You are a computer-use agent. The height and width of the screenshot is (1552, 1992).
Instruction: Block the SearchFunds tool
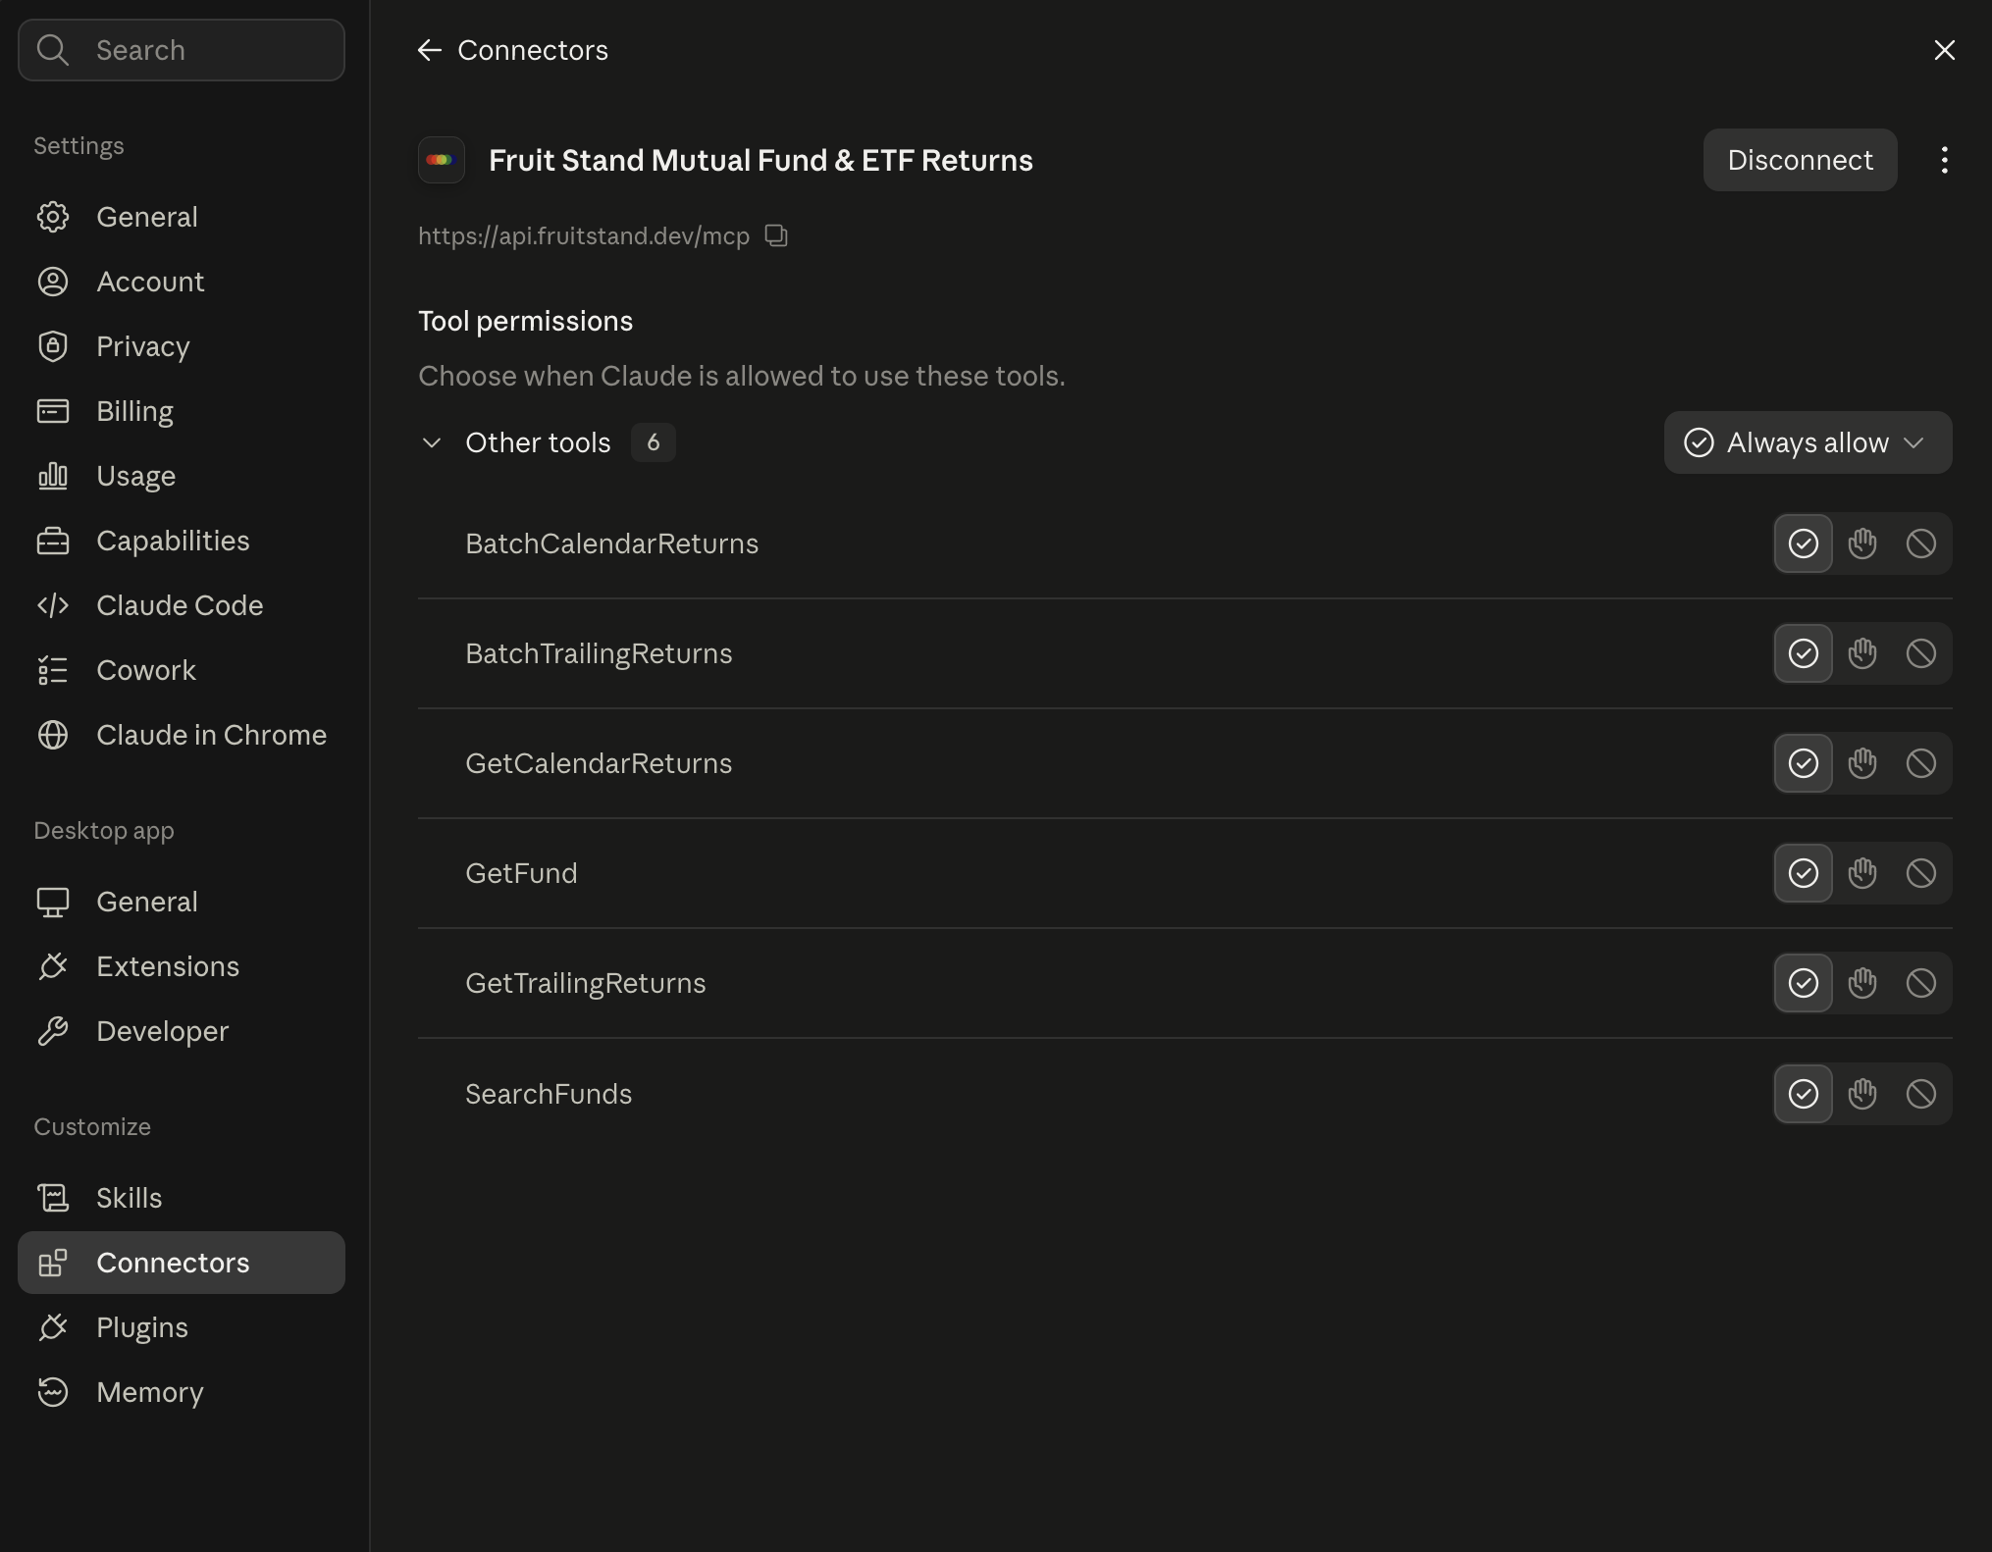[1920, 1094]
